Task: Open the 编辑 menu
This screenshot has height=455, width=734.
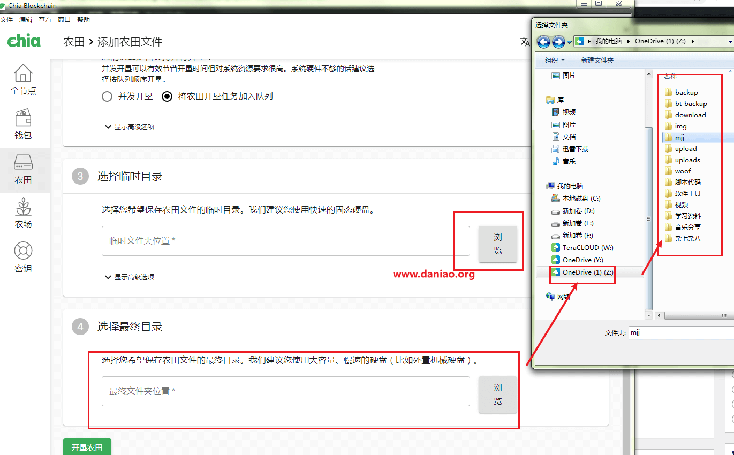Action: (x=26, y=20)
